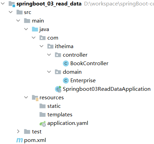Click the Springboot03ReadDataApplication run icon
154x144 pixels.
coord(58,89)
